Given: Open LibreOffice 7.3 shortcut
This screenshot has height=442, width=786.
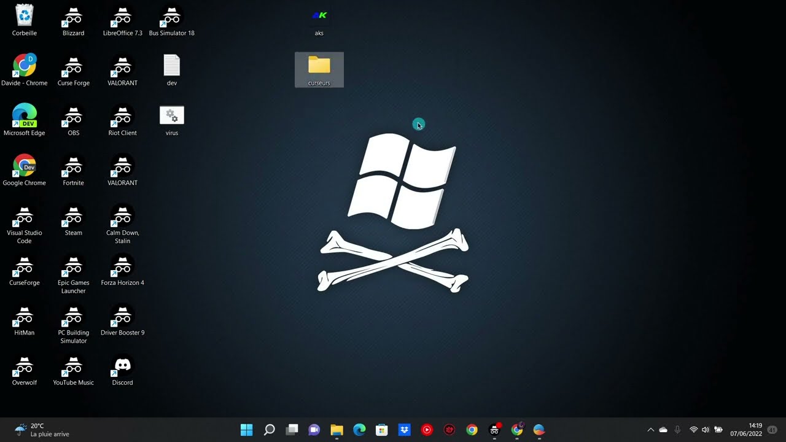Looking at the screenshot, I should tap(122, 20).
